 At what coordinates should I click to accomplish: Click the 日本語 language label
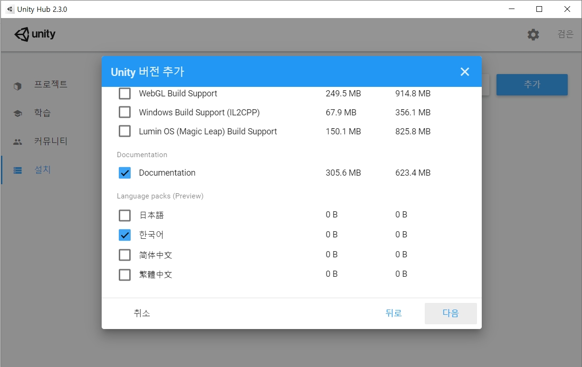152,216
